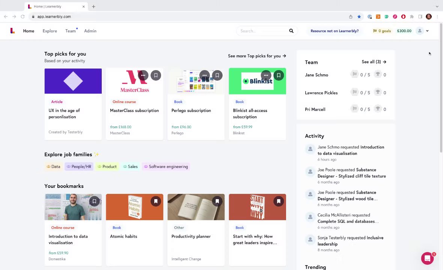
Task: Click See more Top picks for you
Action: pos(257,56)
